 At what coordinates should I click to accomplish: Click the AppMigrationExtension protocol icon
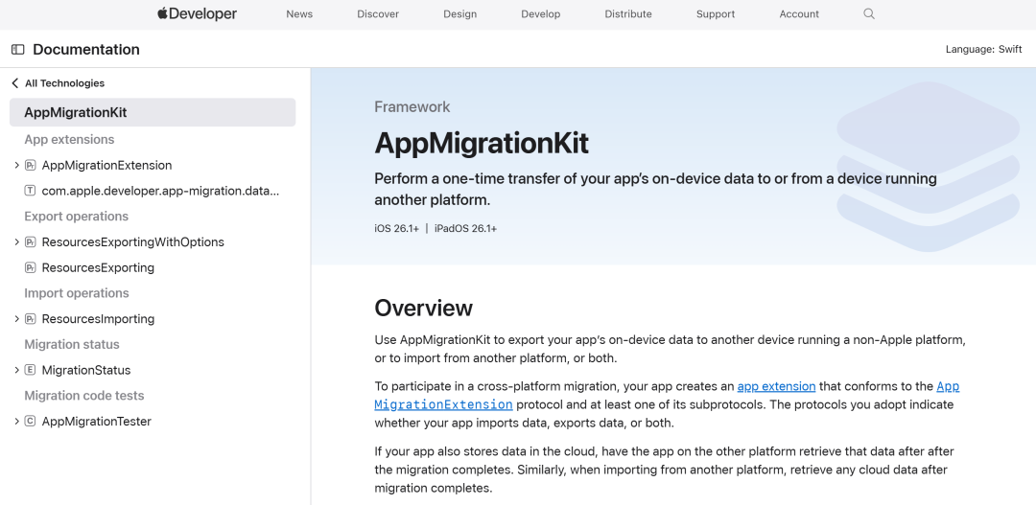click(x=31, y=166)
